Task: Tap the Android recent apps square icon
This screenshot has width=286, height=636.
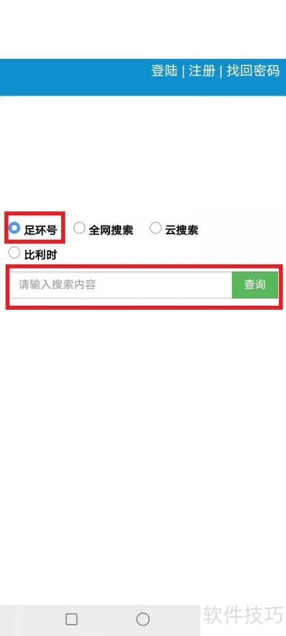Action: (x=71, y=619)
